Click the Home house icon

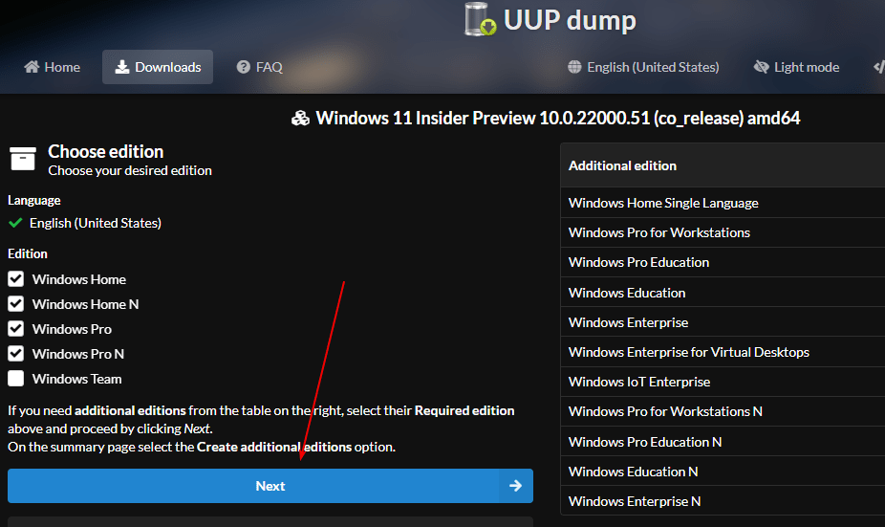click(32, 67)
